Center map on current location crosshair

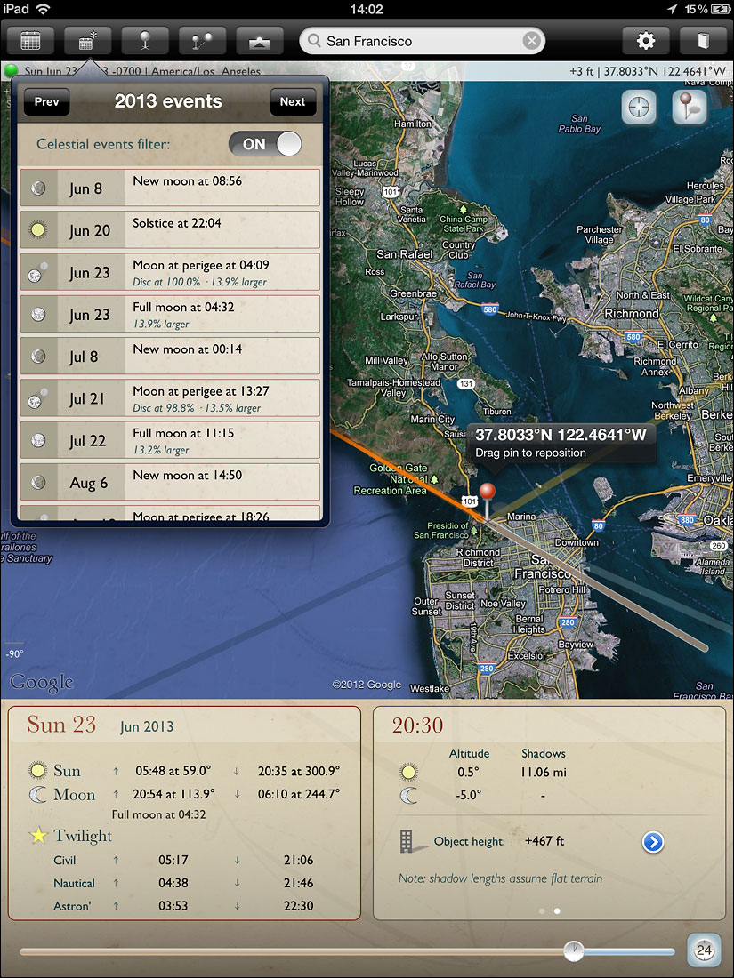[639, 108]
